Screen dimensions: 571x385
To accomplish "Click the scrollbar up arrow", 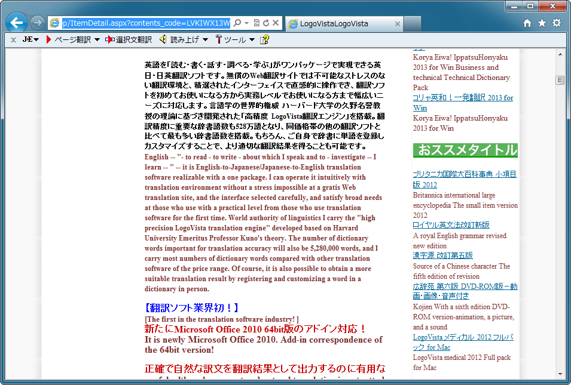I will click(560, 54).
